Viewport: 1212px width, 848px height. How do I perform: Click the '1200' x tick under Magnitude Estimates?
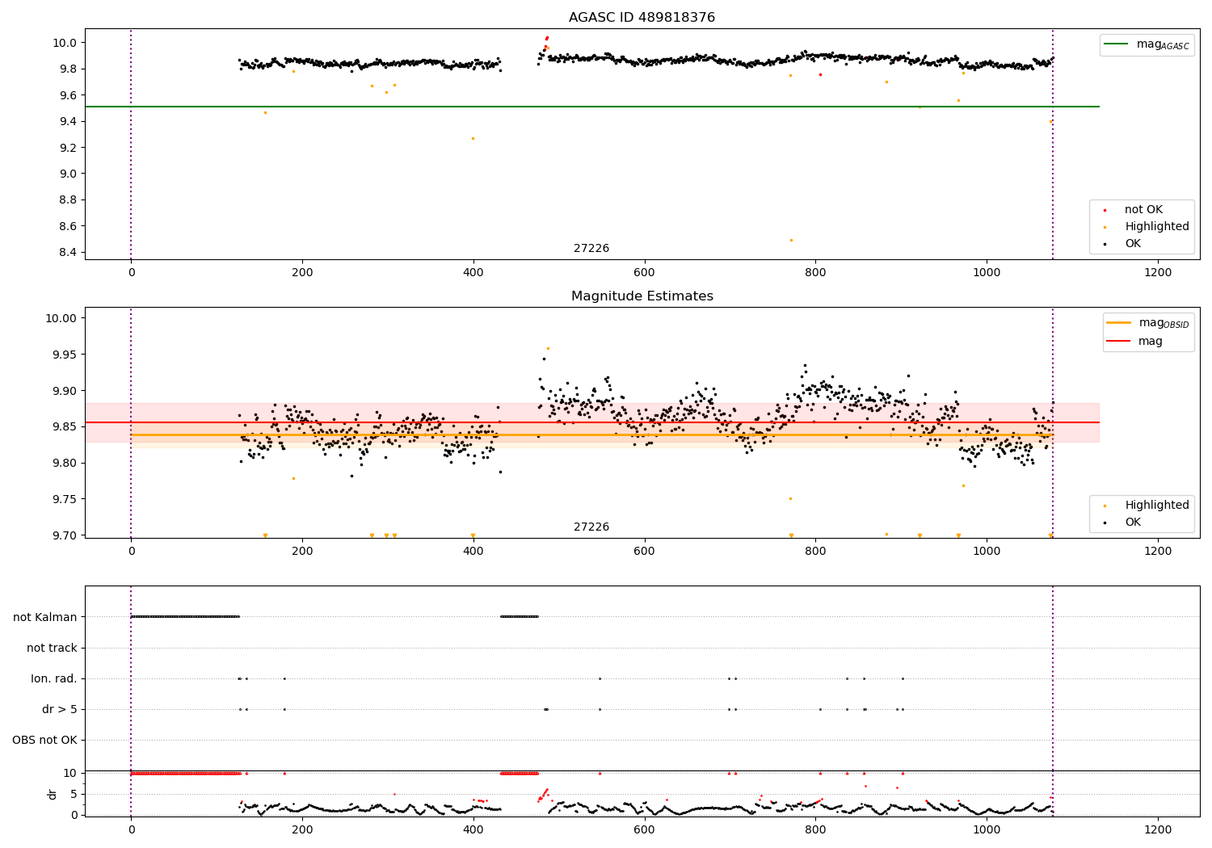(1158, 552)
